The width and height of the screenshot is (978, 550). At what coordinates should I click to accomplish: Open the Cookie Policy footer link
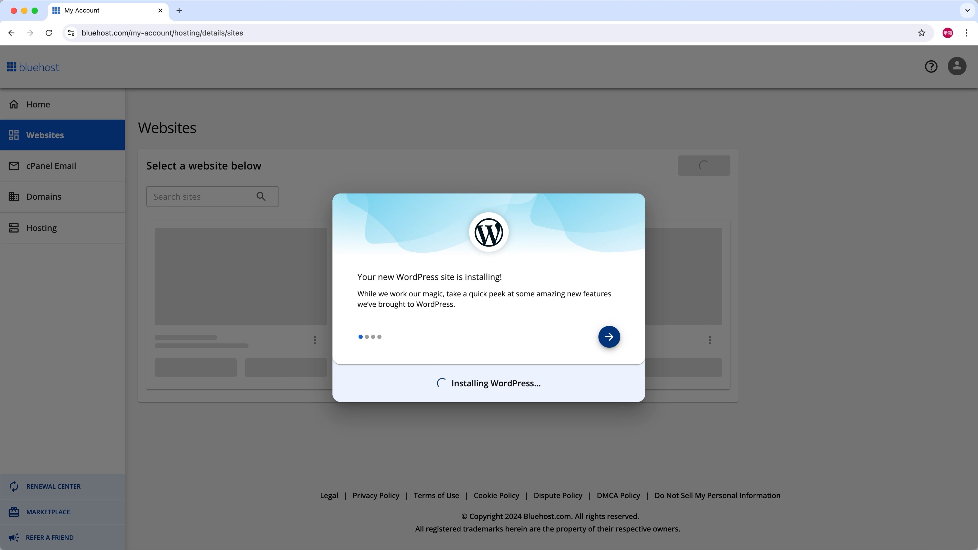(x=496, y=495)
